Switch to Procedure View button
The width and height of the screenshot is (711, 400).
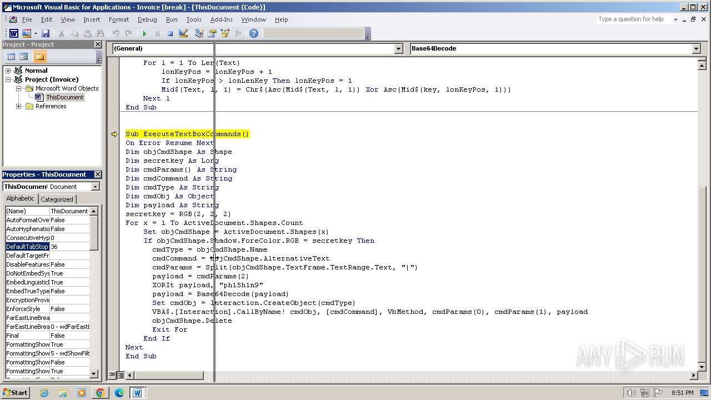click(x=112, y=376)
